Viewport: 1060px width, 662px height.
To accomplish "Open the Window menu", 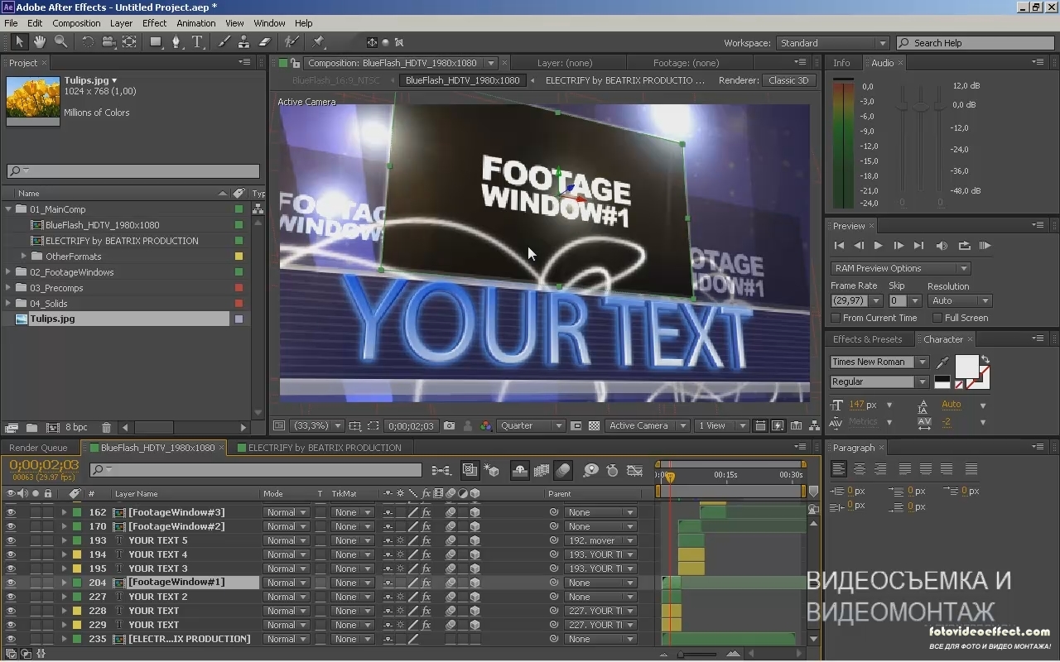I will pos(269,23).
